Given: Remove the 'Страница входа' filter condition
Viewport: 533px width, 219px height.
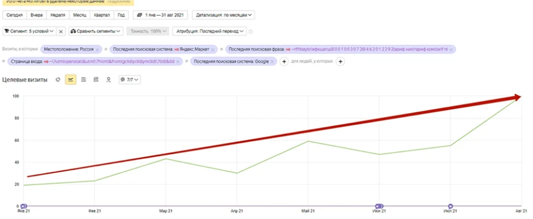Looking at the screenshot, I should (x=178, y=61).
